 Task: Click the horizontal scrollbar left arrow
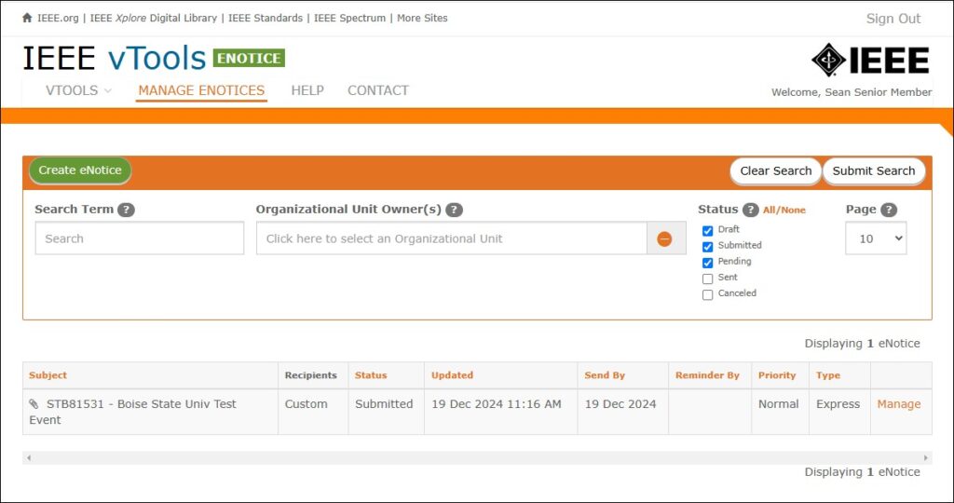(x=29, y=457)
